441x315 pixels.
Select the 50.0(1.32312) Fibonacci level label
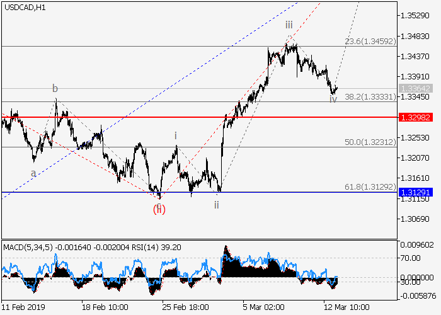click(x=370, y=142)
